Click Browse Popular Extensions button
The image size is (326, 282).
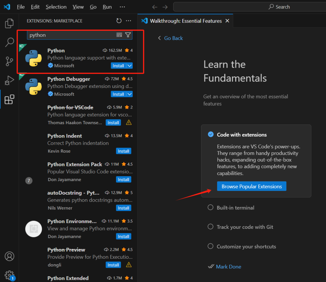click(x=251, y=186)
